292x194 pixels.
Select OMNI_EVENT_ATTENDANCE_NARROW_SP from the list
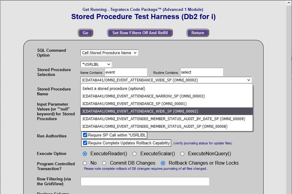pyautogui.click(x=144, y=96)
